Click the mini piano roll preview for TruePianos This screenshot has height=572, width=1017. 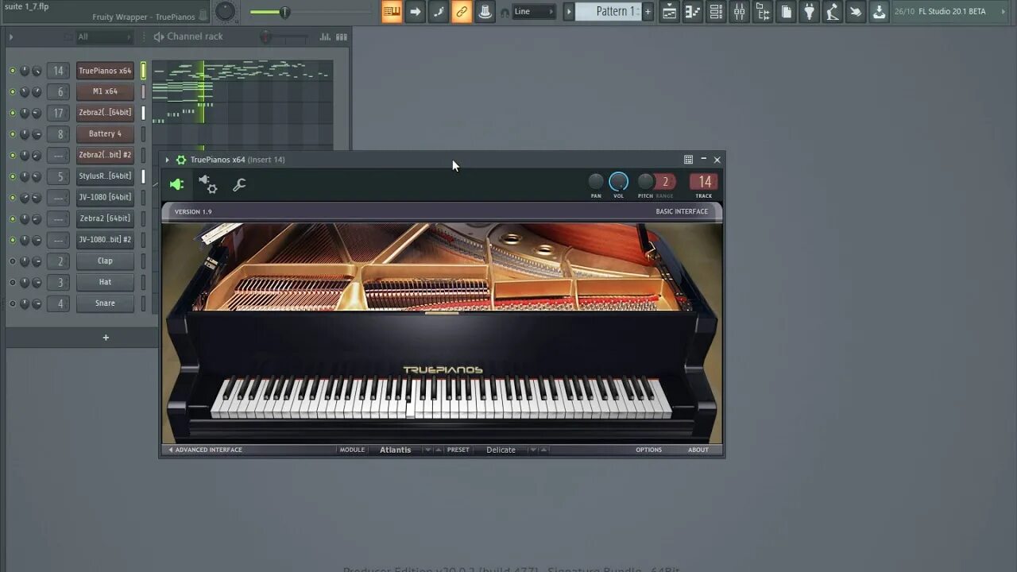coord(242,71)
